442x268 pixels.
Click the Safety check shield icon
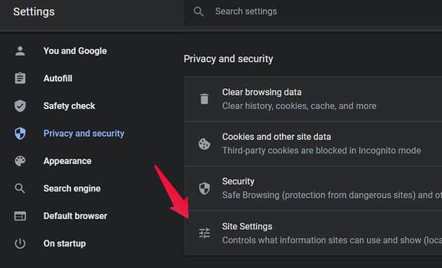coord(20,106)
